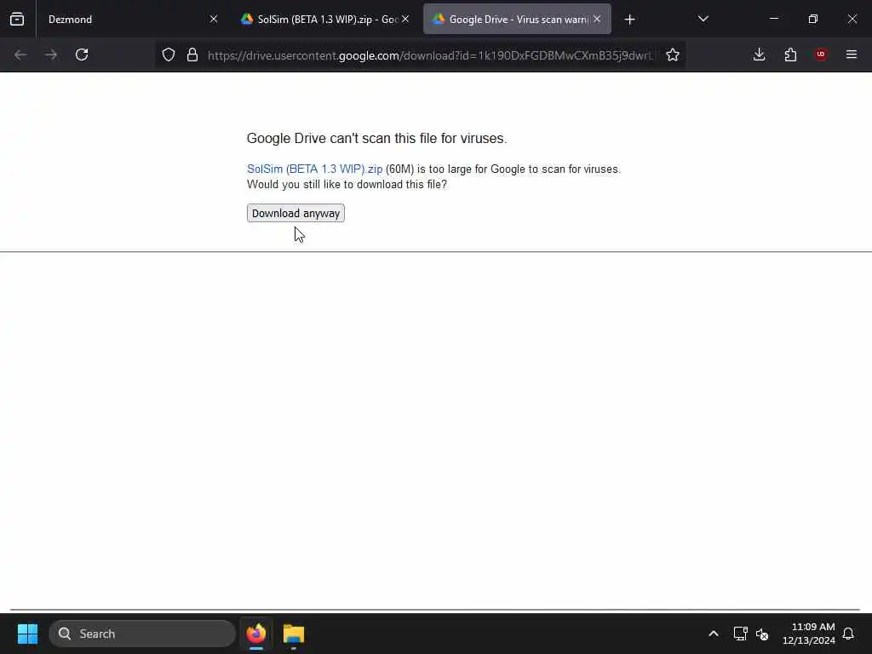Open network status tray icon
The height and width of the screenshot is (654, 872).
coord(740,634)
